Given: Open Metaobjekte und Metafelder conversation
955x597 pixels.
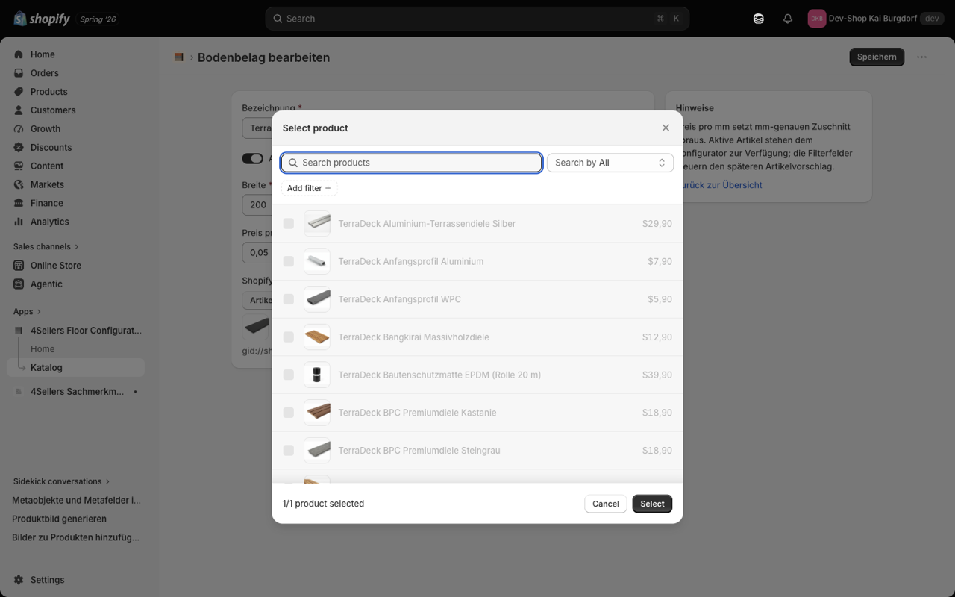Looking at the screenshot, I should 76,500.
